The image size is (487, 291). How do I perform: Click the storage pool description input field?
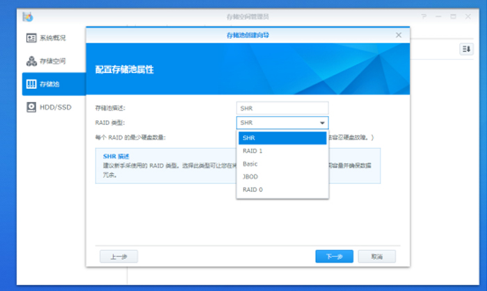(282, 108)
